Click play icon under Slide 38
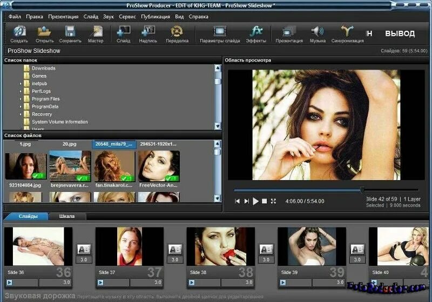This screenshot has width=432, height=302. pos(192,283)
